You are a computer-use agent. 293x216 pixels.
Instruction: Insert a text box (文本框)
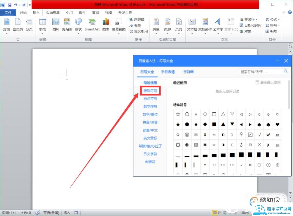pyautogui.click(x=192, y=26)
